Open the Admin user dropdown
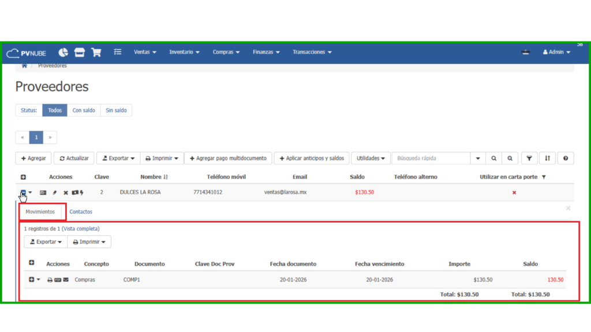This screenshot has width=591, height=332. 556,52
